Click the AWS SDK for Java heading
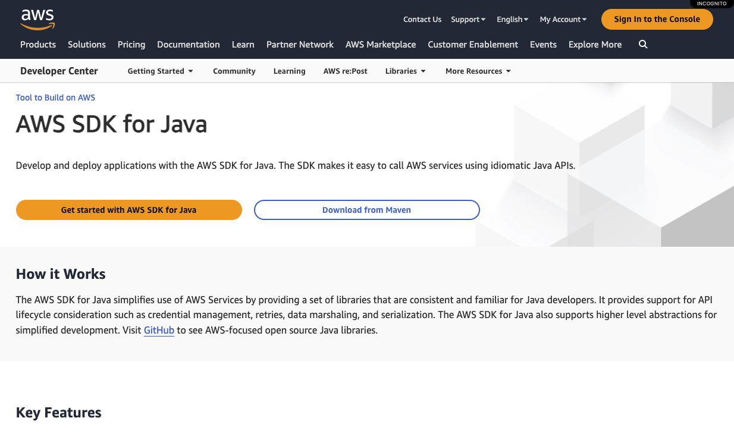The width and height of the screenshot is (734, 440). pyautogui.click(x=112, y=124)
